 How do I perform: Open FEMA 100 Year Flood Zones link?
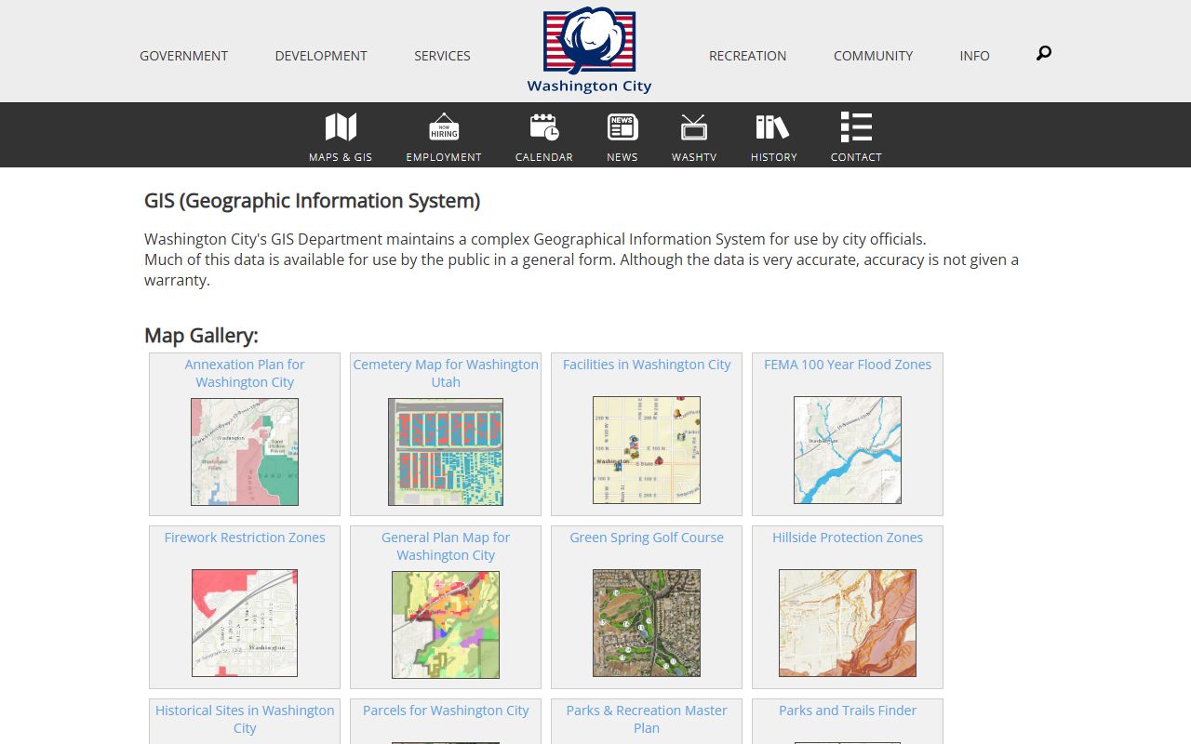click(x=848, y=365)
